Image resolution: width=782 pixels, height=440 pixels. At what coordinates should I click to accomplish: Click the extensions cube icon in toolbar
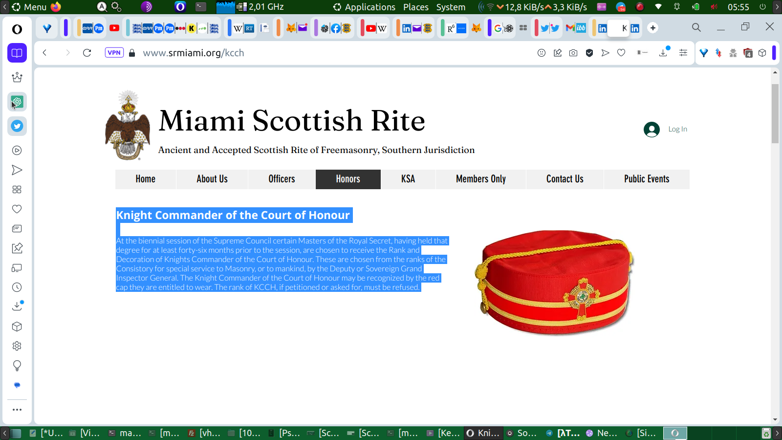click(762, 53)
